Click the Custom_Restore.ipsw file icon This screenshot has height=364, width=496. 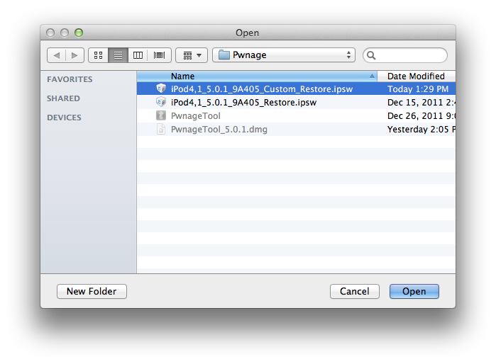click(161, 89)
